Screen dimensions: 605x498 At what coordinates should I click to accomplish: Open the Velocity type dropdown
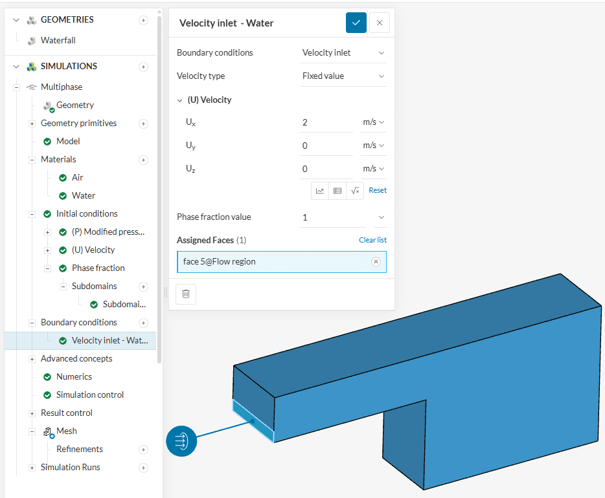(x=344, y=76)
